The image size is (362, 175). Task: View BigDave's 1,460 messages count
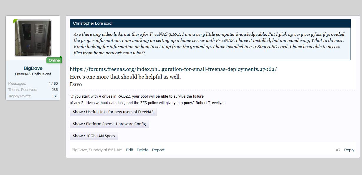(53, 84)
